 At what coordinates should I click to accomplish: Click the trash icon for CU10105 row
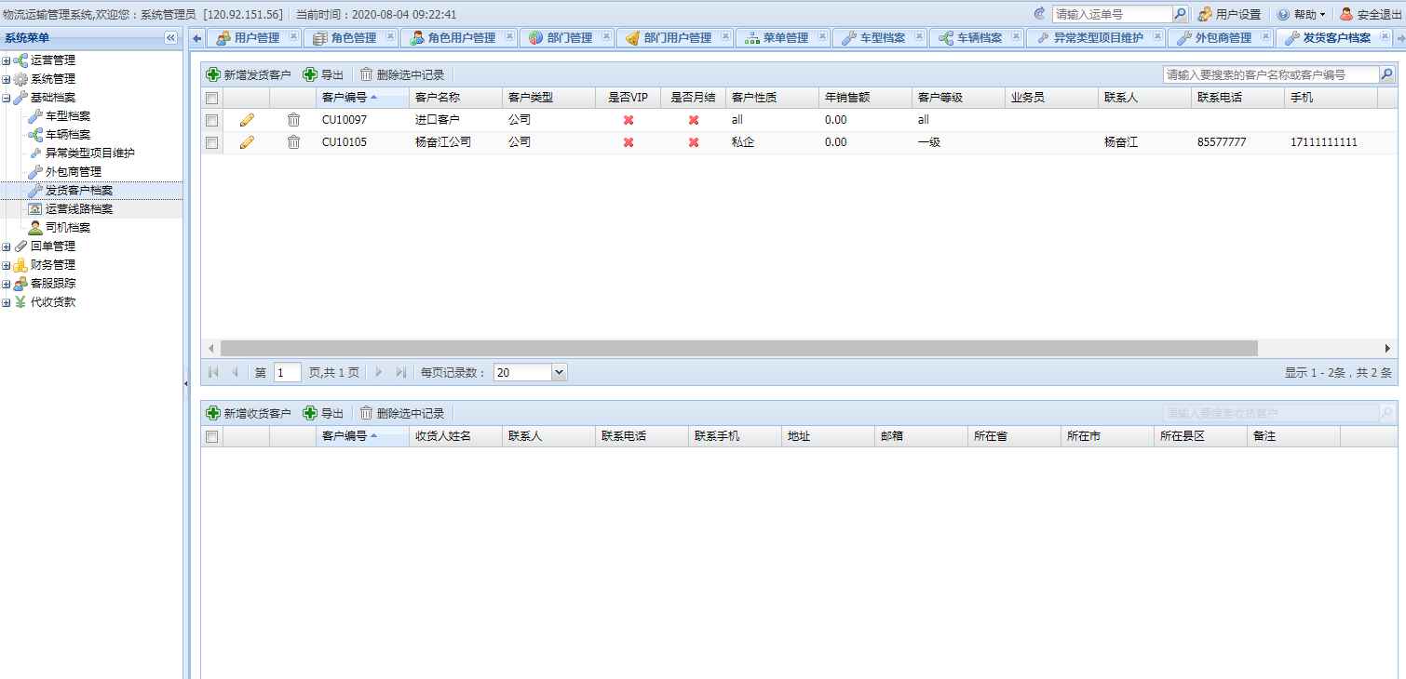point(293,142)
